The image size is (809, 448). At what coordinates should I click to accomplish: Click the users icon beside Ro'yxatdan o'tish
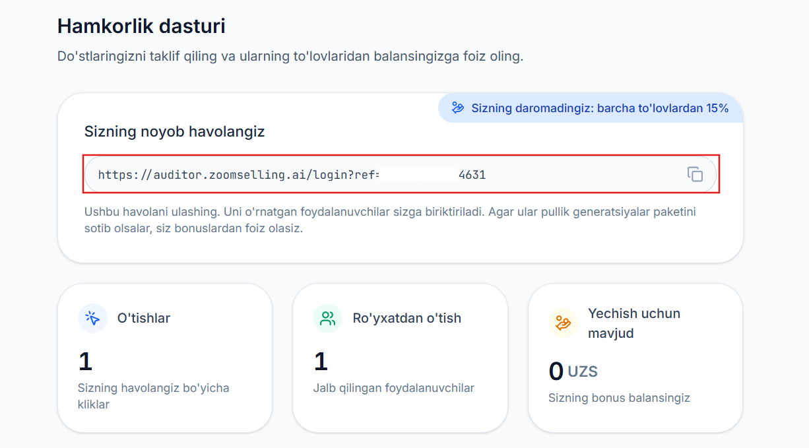pos(327,318)
